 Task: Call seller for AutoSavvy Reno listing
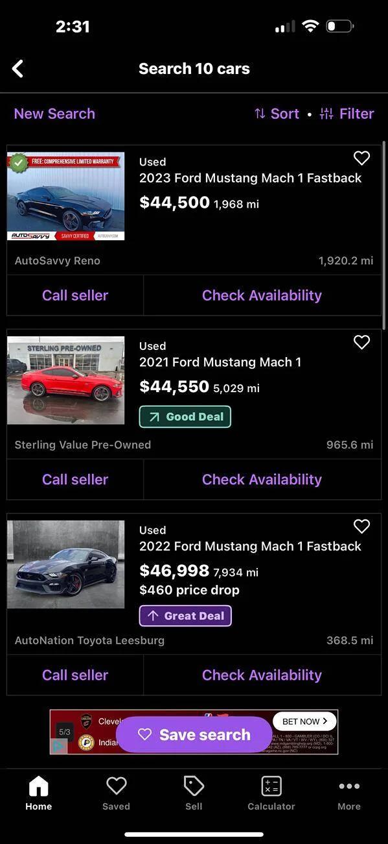(75, 295)
